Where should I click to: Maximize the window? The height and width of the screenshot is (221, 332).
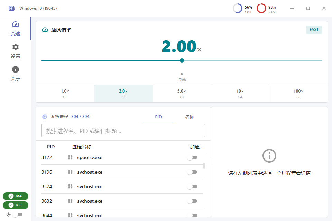point(308,8)
